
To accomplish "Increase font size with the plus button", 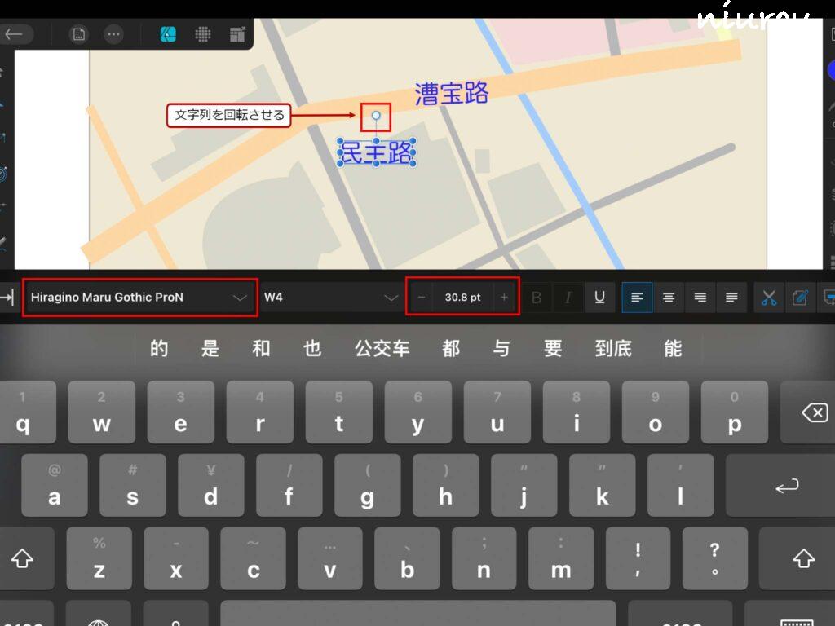I will [504, 298].
